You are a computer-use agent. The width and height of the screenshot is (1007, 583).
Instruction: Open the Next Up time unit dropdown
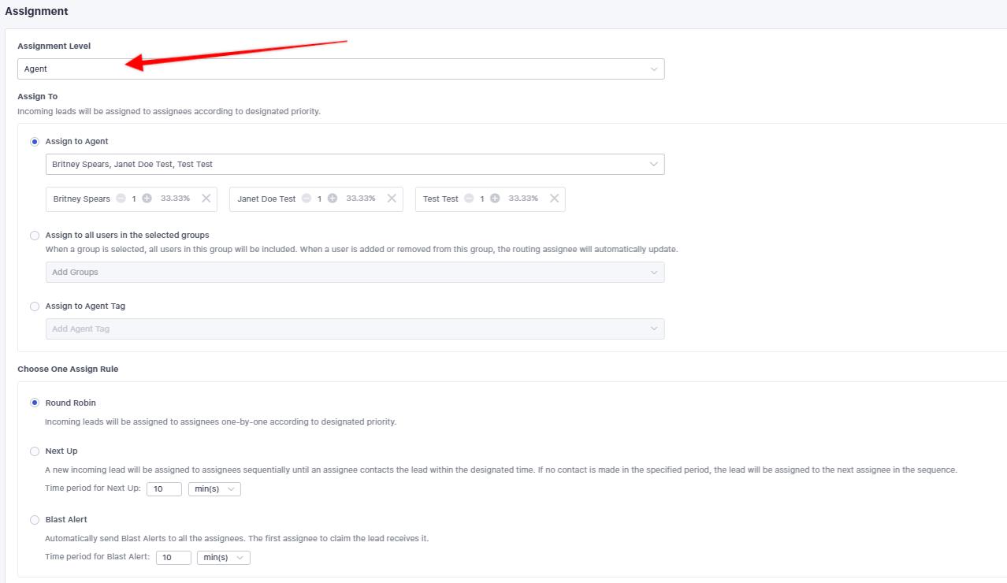214,489
